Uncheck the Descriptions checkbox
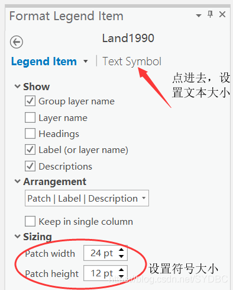The width and height of the screenshot is (233, 290). click(30, 166)
